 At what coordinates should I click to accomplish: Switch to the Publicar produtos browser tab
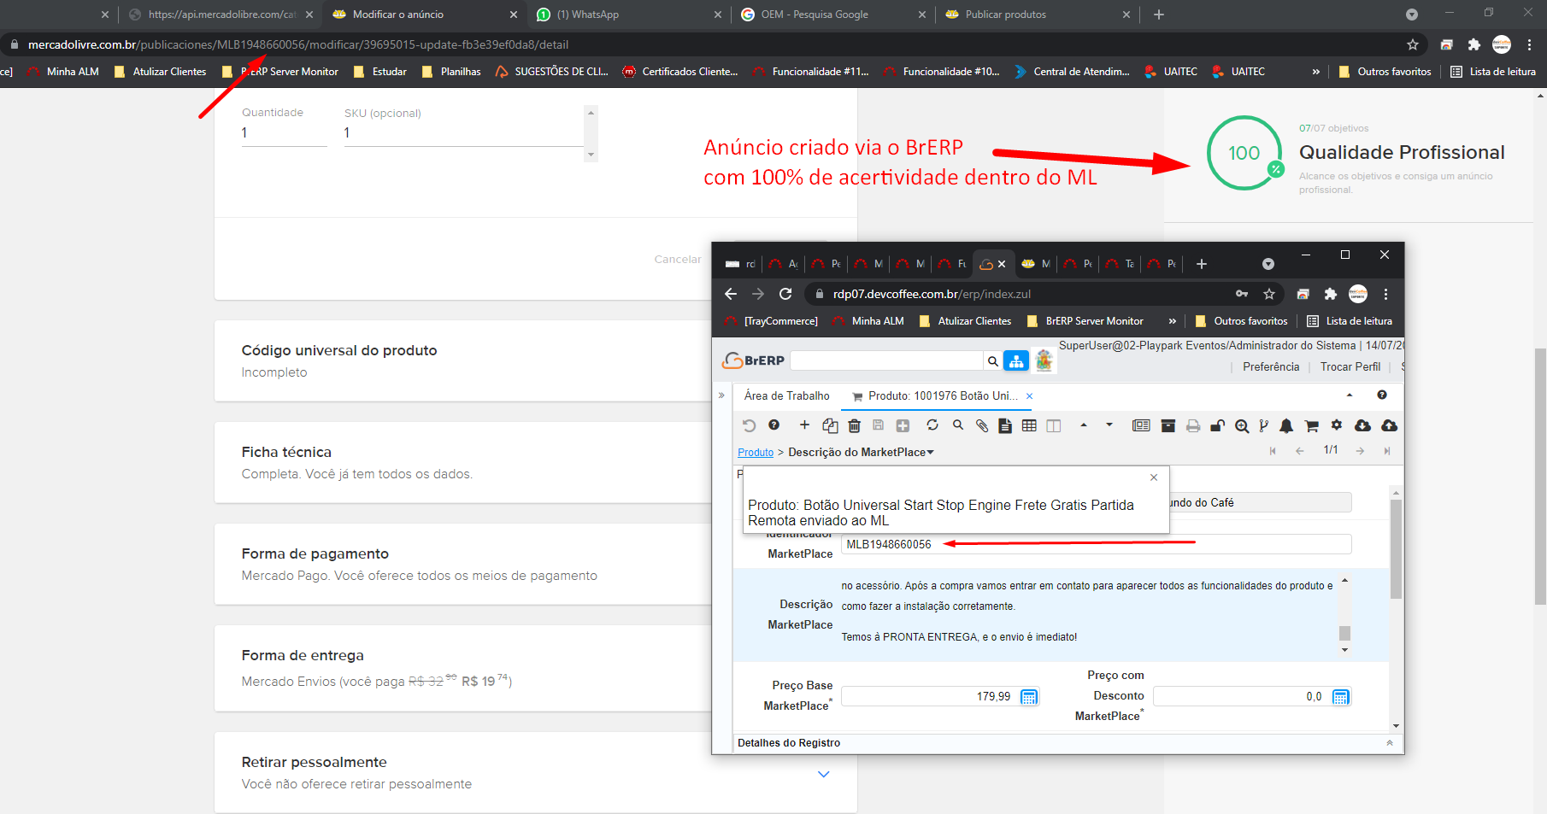click(1005, 15)
